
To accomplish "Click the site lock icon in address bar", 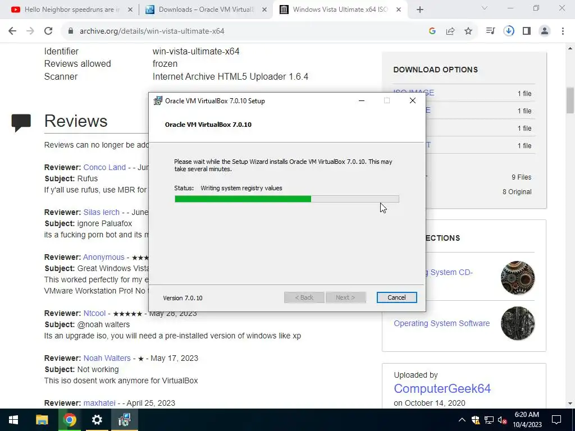I will [x=71, y=31].
